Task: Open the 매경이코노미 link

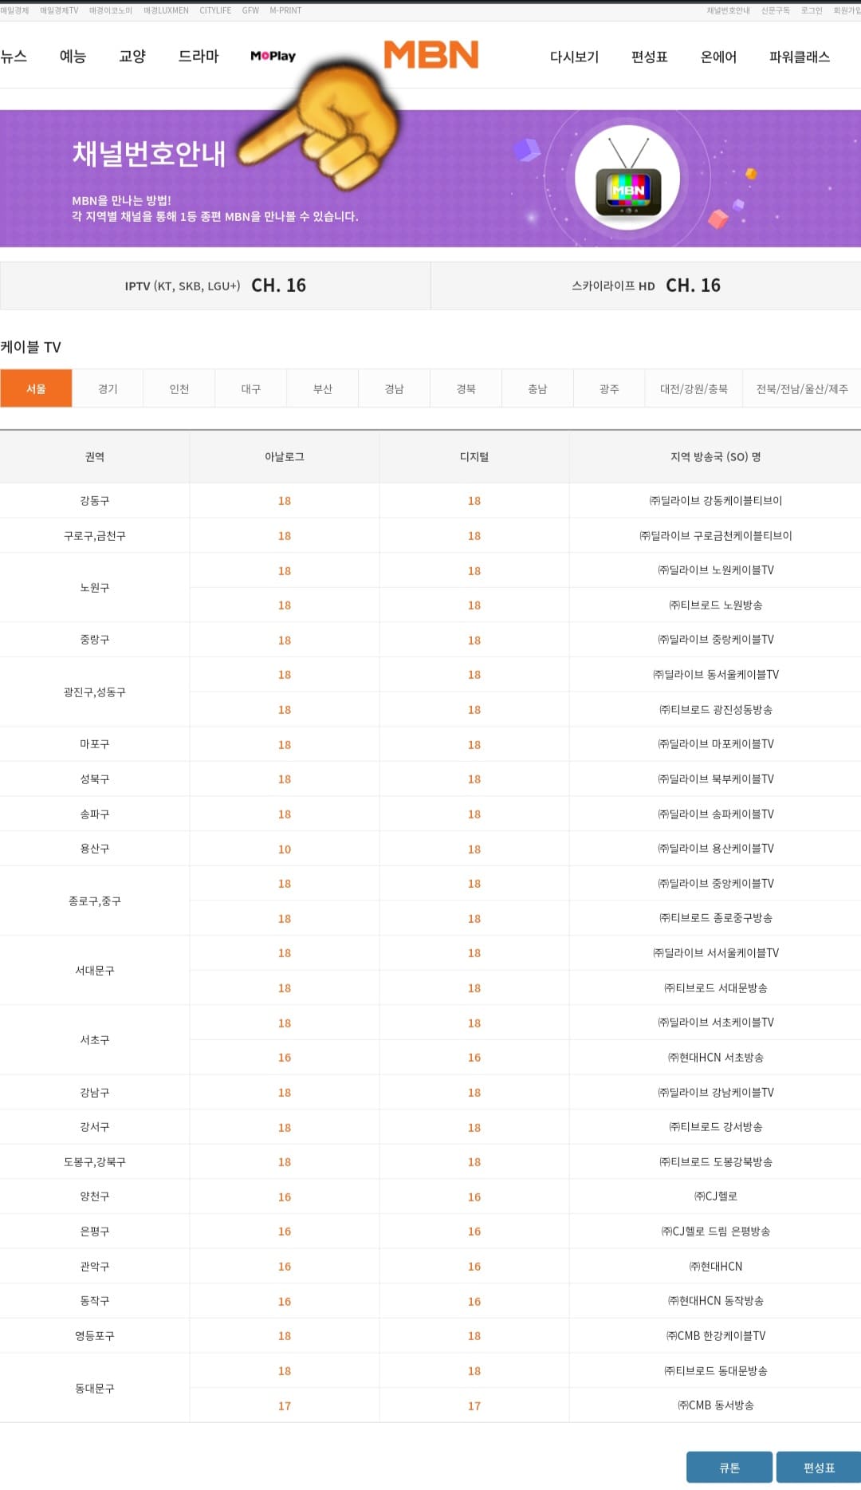Action: coord(111,10)
